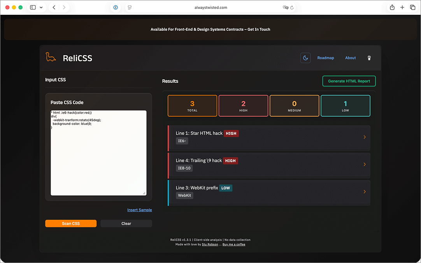Open the Buy me a coffee link
The image size is (421, 263).
[234, 244]
